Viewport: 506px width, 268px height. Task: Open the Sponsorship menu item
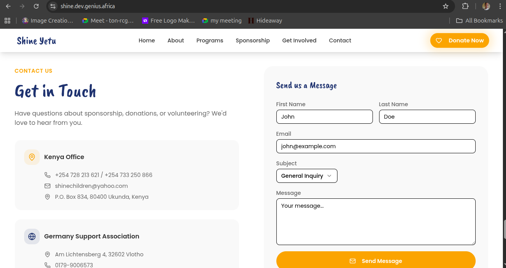pos(253,40)
